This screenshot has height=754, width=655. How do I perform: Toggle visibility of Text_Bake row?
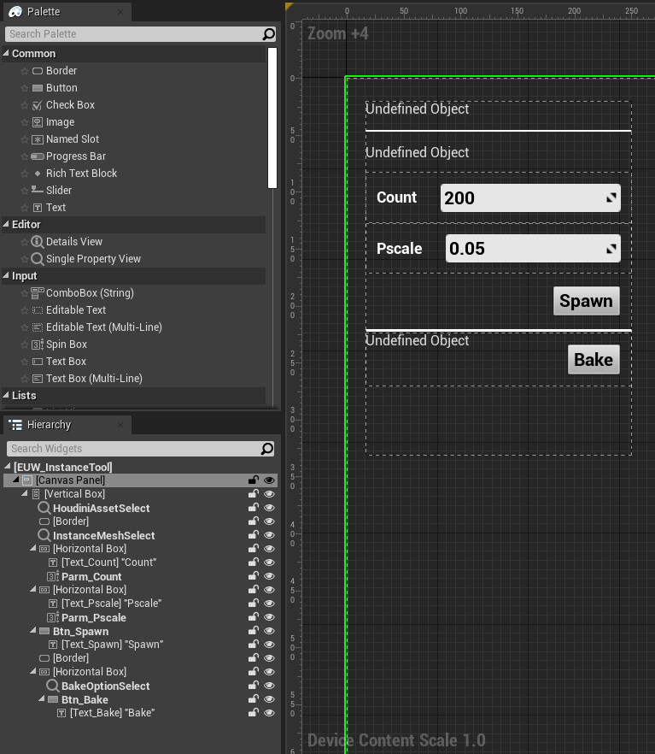pyautogui.click(x=269, y=713)
